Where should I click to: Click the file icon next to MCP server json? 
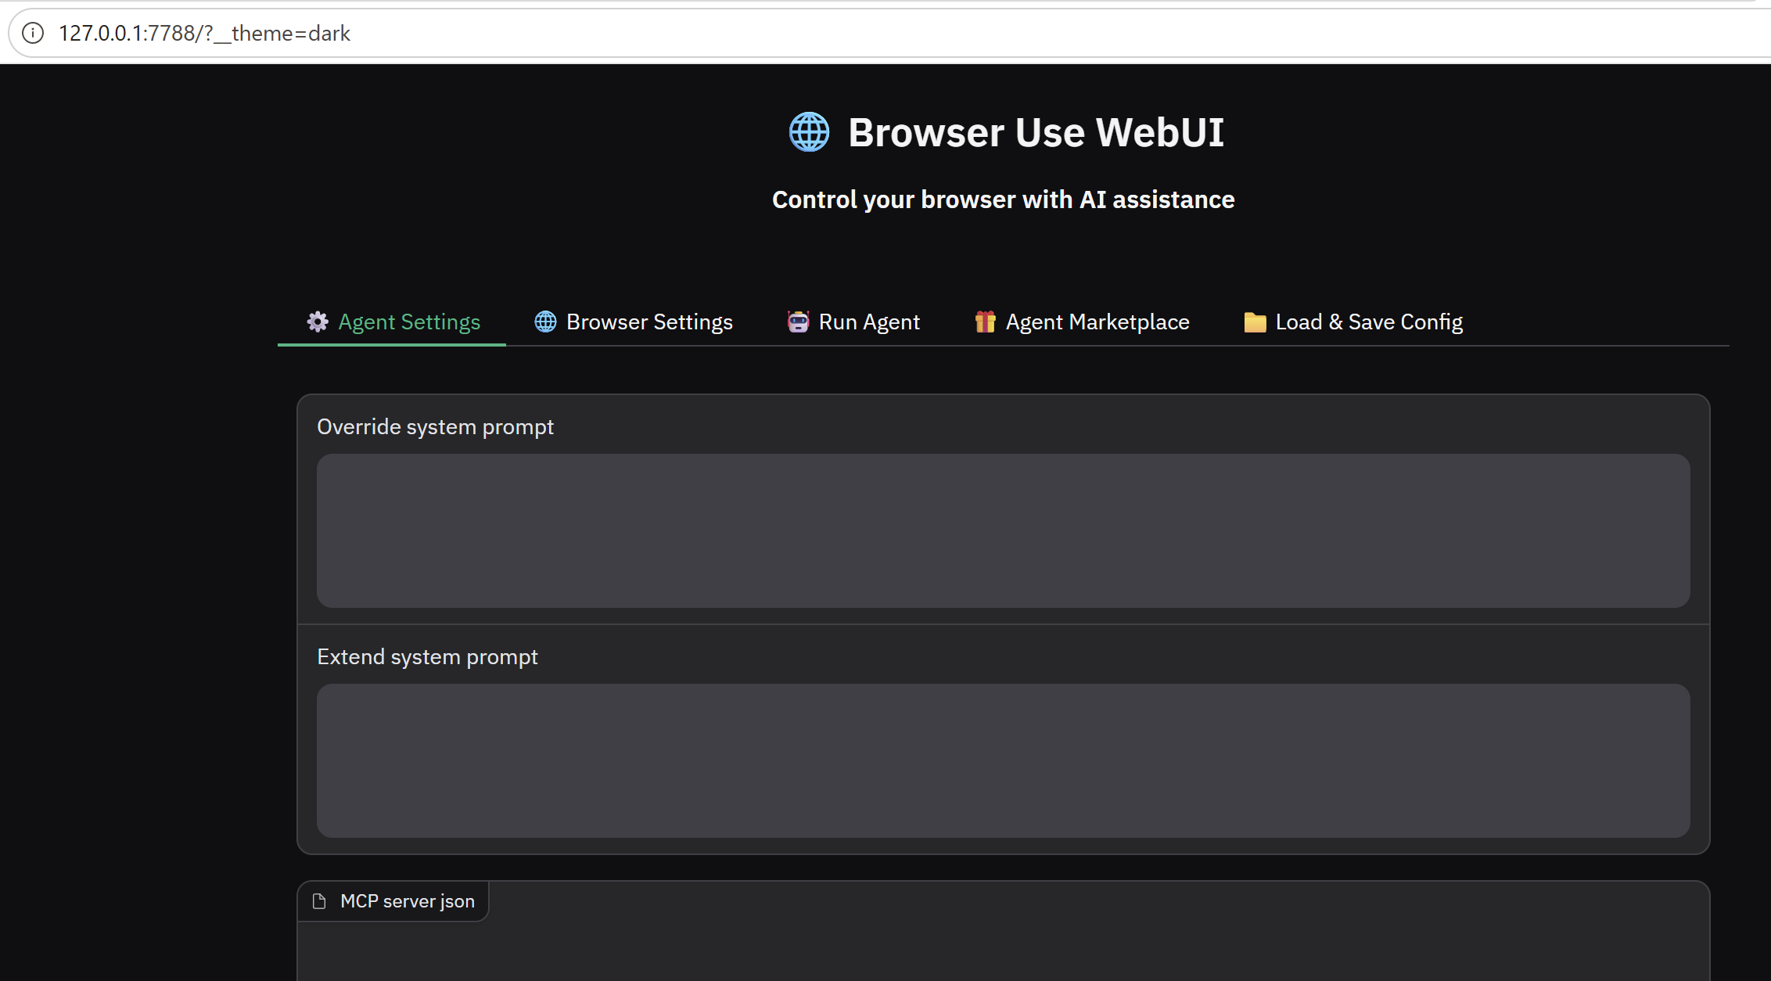(x=319, y=901)
